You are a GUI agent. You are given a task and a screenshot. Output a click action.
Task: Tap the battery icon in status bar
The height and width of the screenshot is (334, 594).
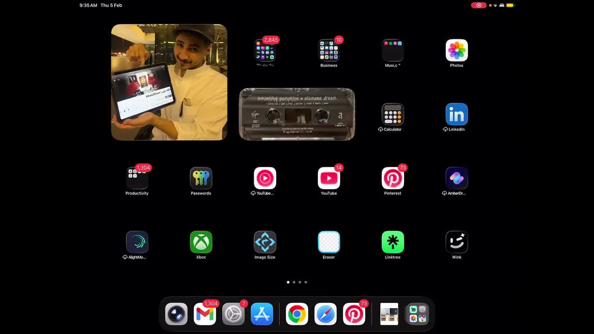[x=510, y=5]
